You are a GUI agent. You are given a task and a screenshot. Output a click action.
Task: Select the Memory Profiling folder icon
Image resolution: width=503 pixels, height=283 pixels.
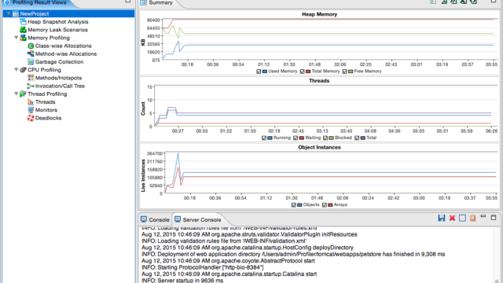23,38
